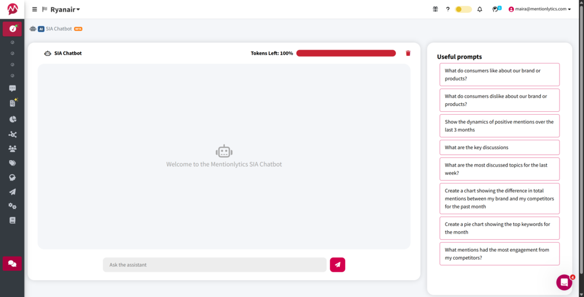Image resolution: width=584 pixels, height=297 pixels.
Task: Click the Useful prompts heading
Action: coord(459,57)
